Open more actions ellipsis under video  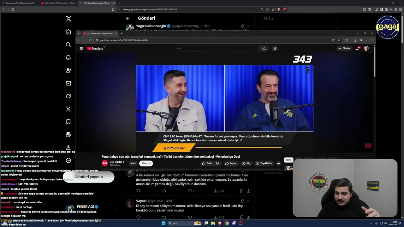coord(278,163)
